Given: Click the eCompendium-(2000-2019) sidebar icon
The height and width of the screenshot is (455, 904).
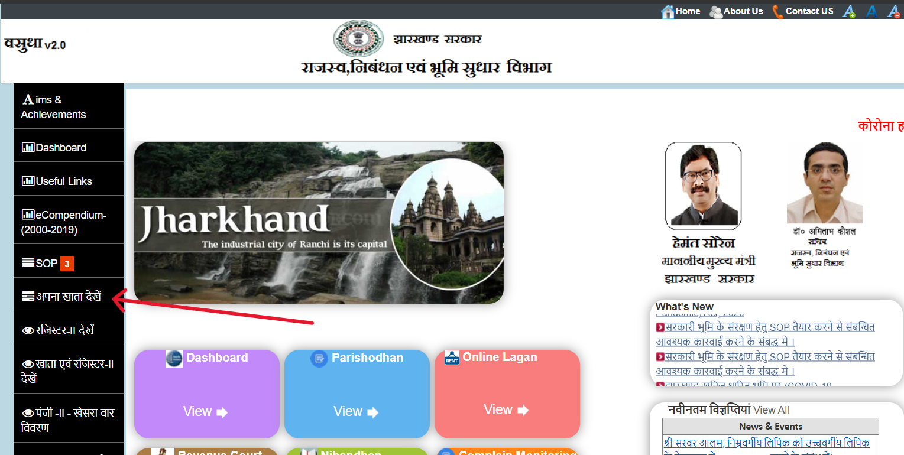Looking at the screenshot, I should click(x=27, y=214).
